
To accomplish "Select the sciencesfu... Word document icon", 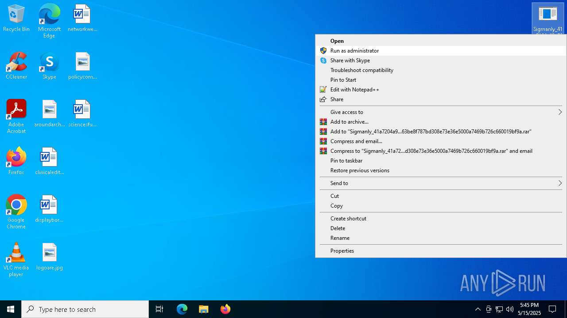I will point(82,114).
